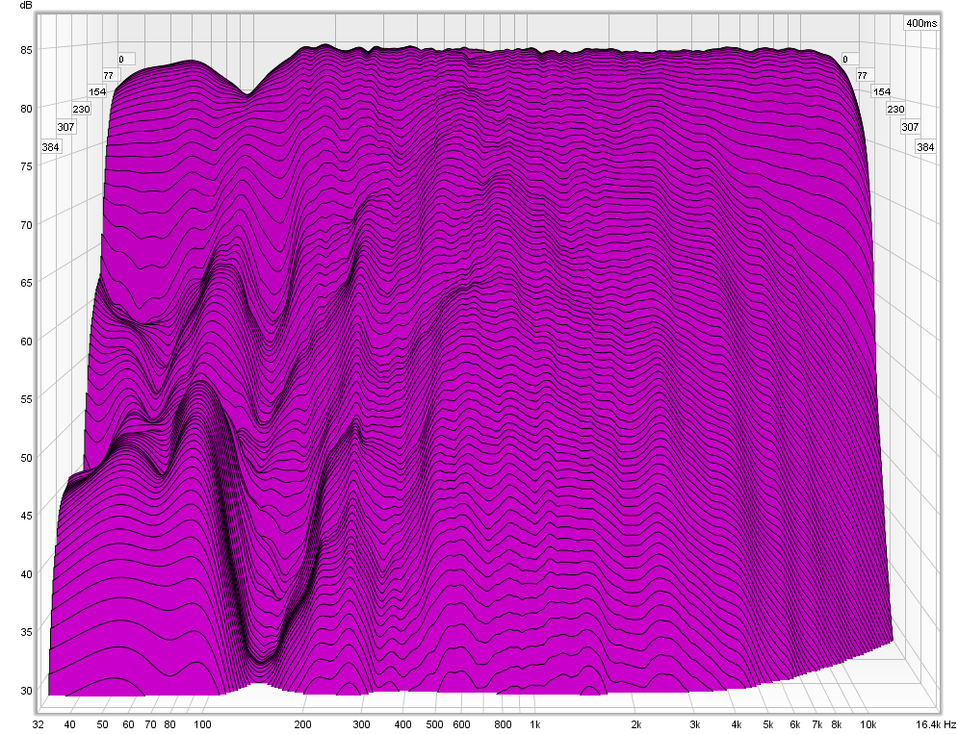Select the 65 dB level label
The width and height of the screenshot is (958, 734).
(x=26, y=283)
